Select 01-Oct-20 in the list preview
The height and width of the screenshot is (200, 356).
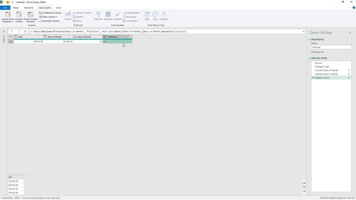pyautogui.click(x=16, y=181)
